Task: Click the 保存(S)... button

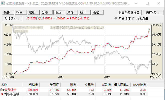Action: (153, 13)
